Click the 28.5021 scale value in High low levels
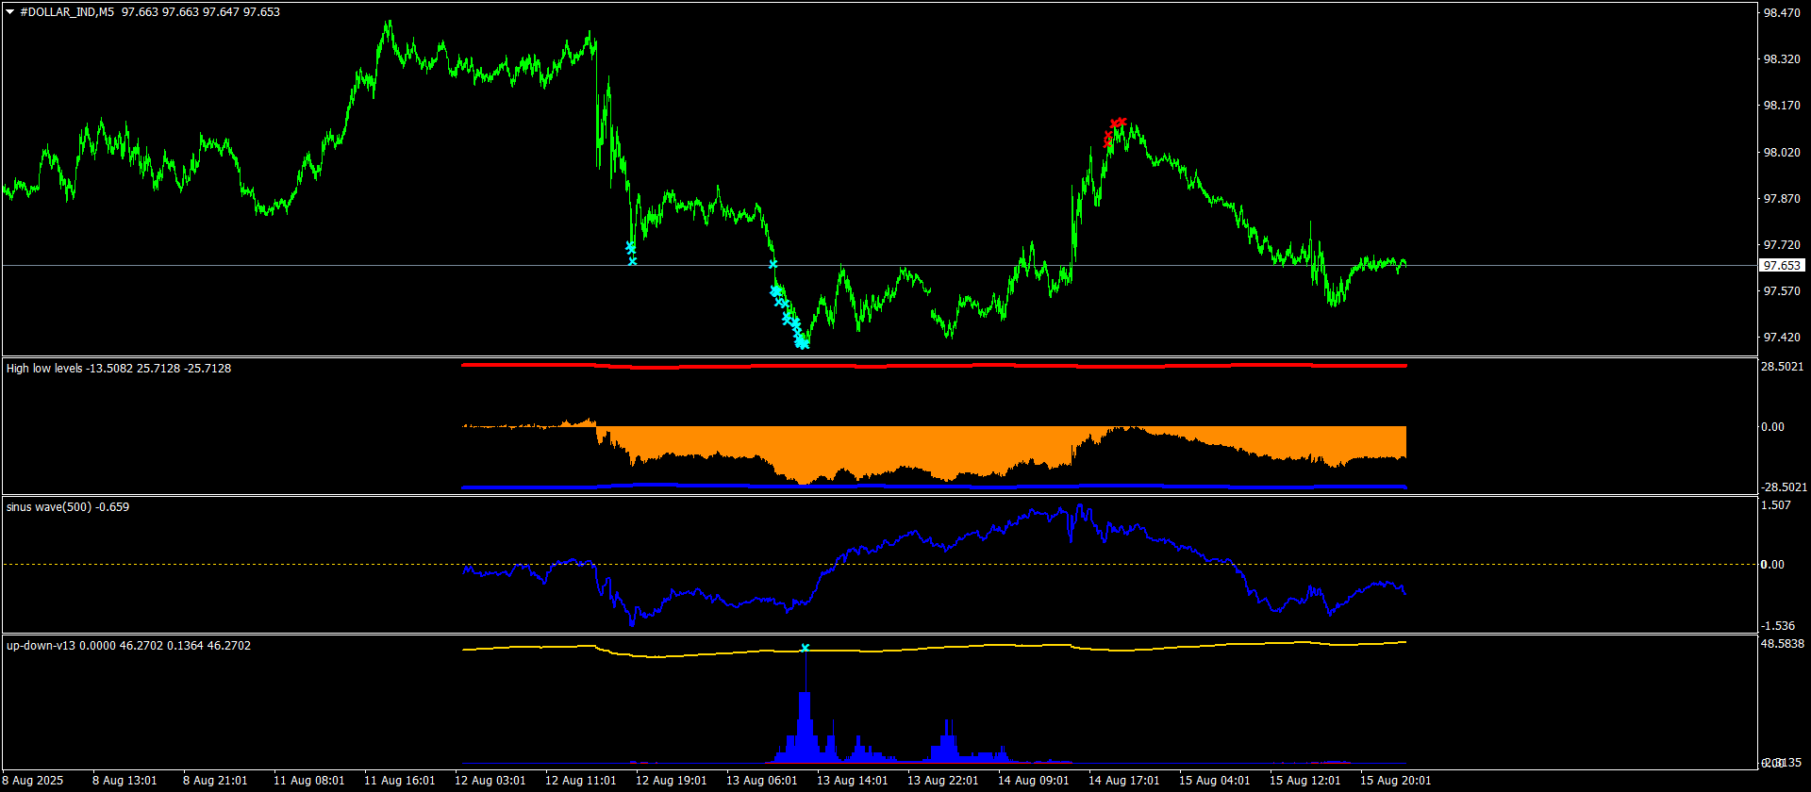The height and width of the screenshot is (792, 1811). pyautogui.click(x=1782, y=367)
